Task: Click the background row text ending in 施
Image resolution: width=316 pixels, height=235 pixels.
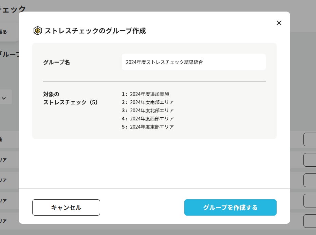Action: tap(1, 139)
